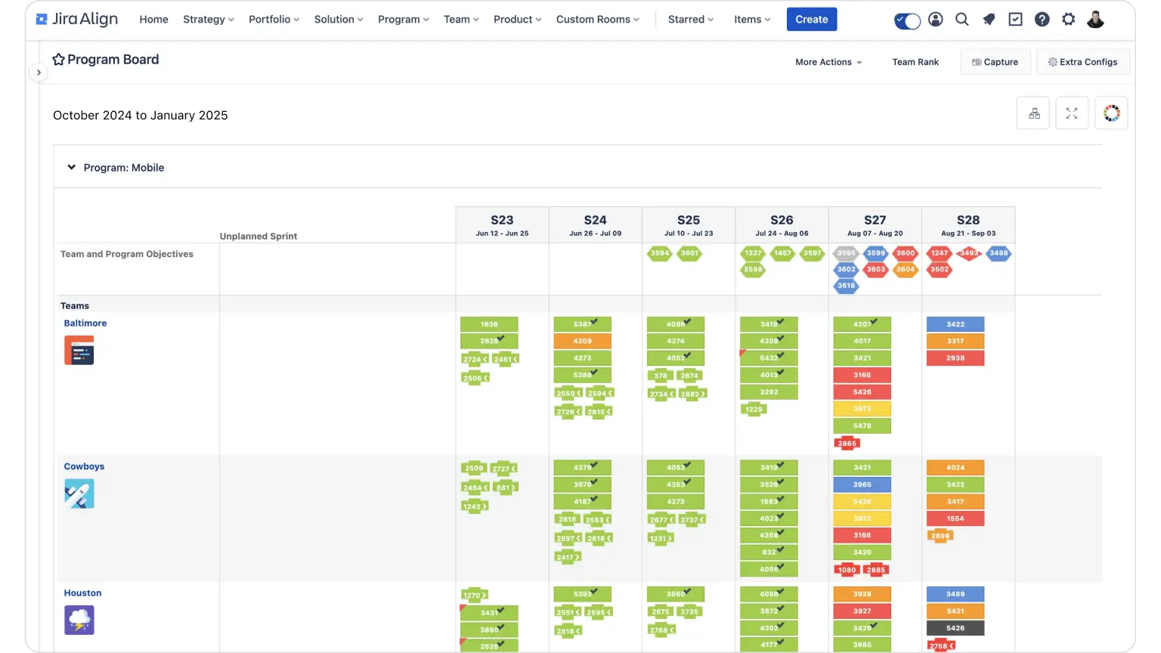Open the Baltimore team link
Image resolution: width=1161 pixels, height=653 pixels.
85,323
